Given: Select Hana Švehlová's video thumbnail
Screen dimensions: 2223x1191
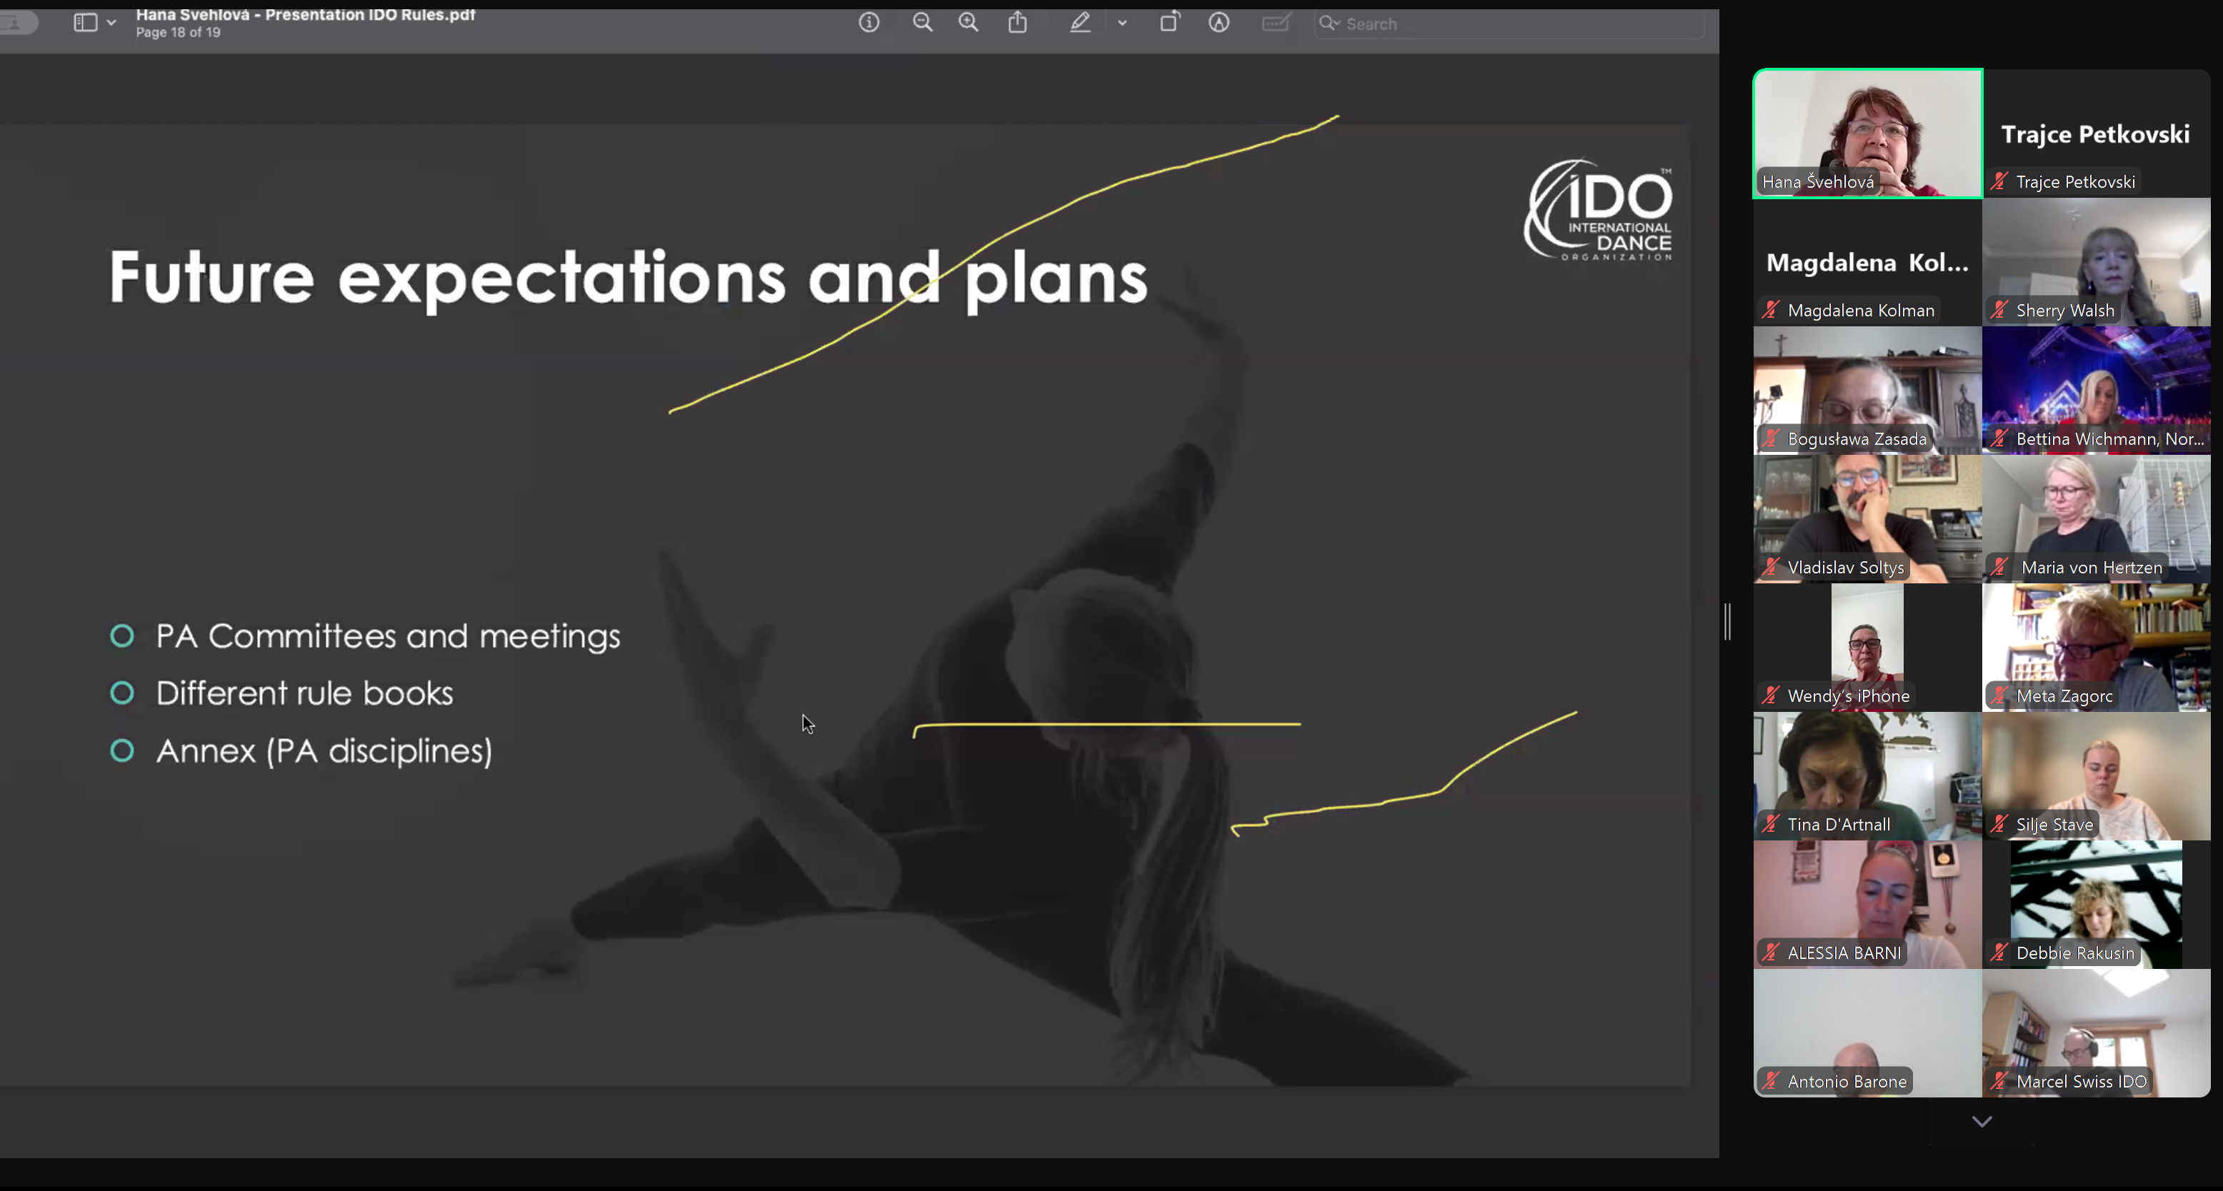Looking at the screenshot, I should click(1867, 134).
